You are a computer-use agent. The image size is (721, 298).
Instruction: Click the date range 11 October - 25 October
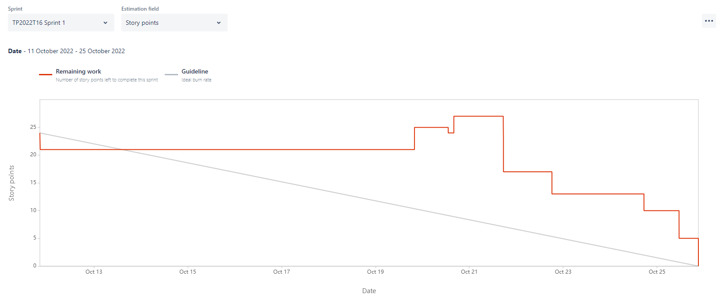(x=76, y=51)
